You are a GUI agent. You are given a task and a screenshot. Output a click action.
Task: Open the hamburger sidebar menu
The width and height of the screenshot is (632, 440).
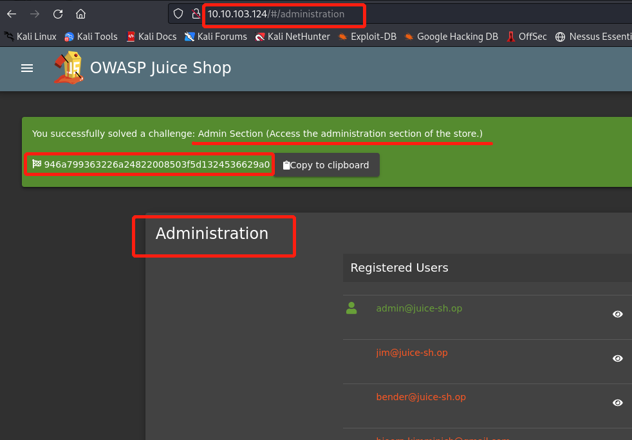(x=27, y=68)
